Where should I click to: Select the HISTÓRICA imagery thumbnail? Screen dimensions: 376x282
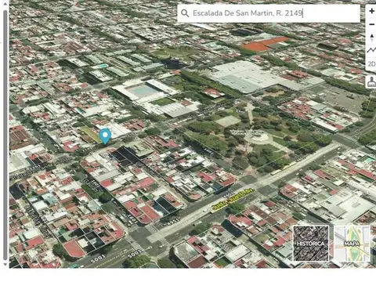click(311, 244)
